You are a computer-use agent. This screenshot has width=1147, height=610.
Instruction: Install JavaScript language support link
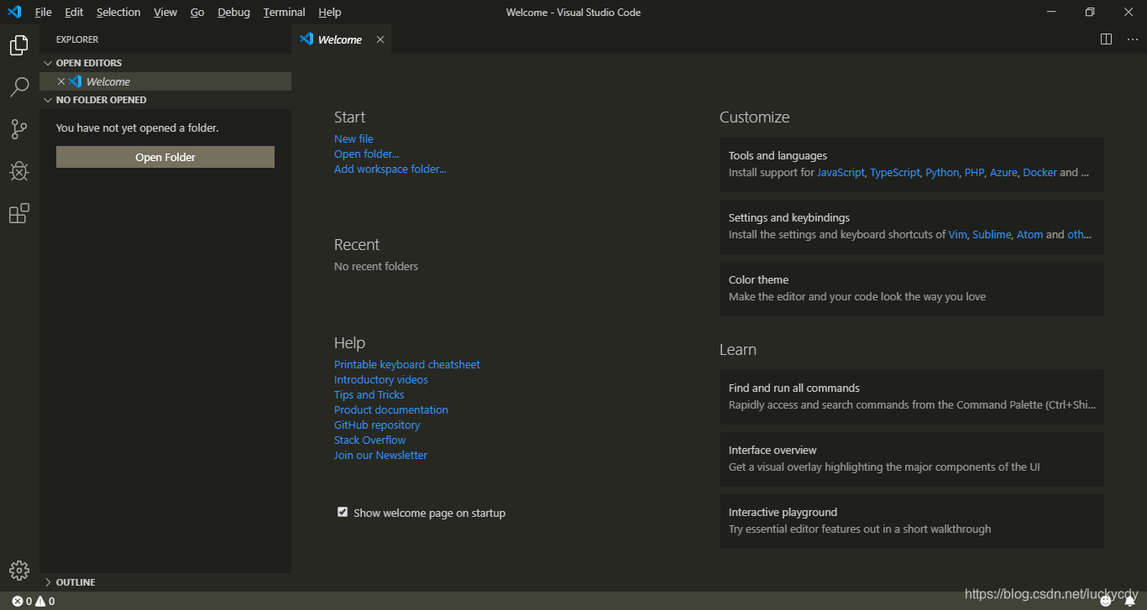[841, 173]
